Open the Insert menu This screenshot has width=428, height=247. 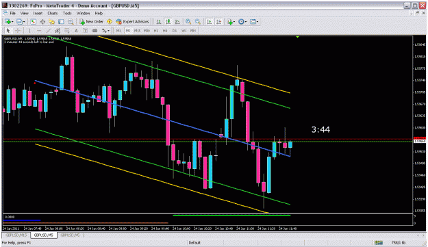point(38,13)
